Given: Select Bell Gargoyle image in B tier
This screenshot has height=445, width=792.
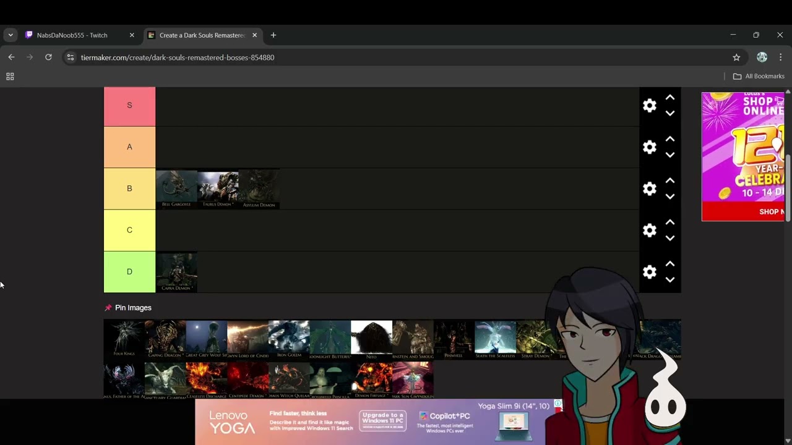Looking at the screenshot, I should [x=176, y=189].
